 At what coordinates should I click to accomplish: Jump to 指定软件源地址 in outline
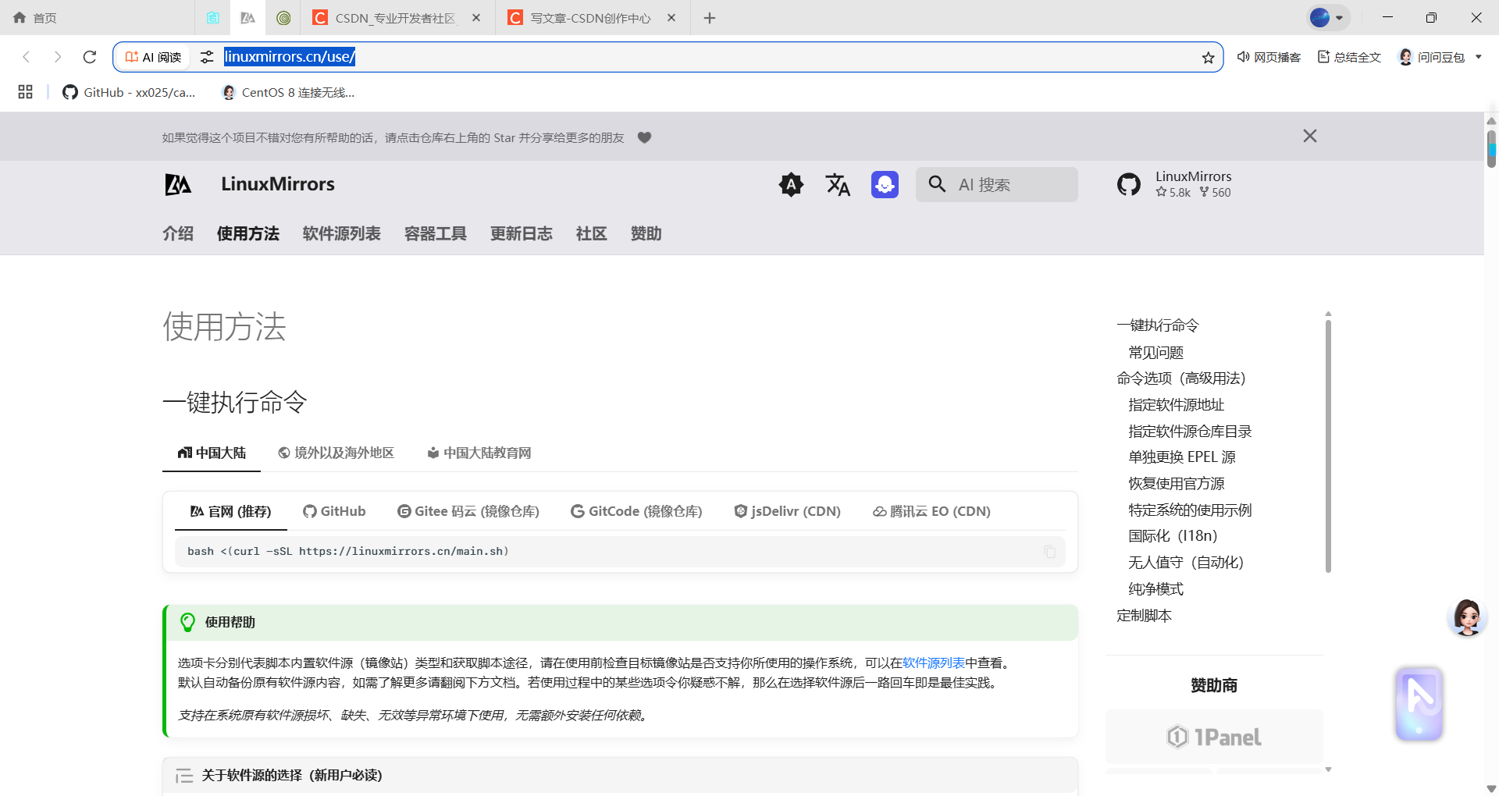1176,405
